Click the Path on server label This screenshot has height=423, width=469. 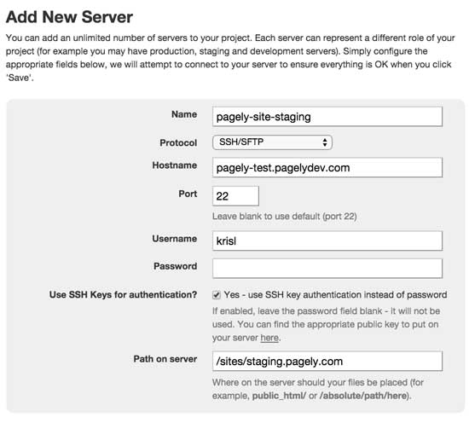click(165, 359)
